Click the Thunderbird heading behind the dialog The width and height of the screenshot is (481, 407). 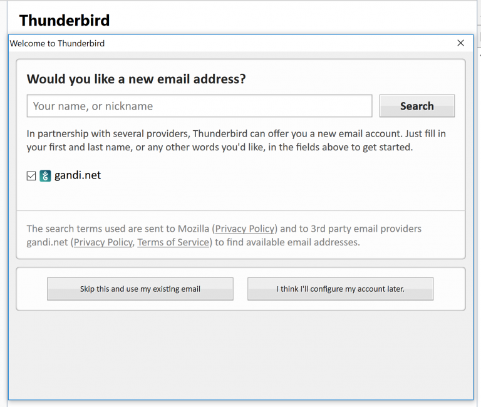coord(65,20)
